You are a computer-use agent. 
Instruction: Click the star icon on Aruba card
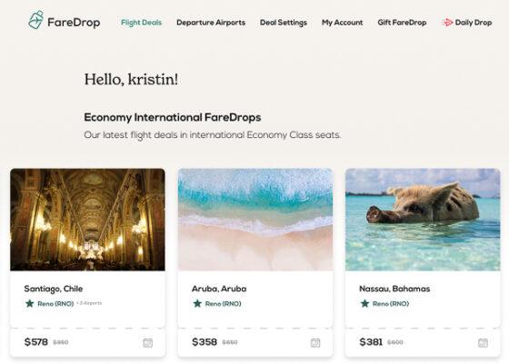point(197,303)
